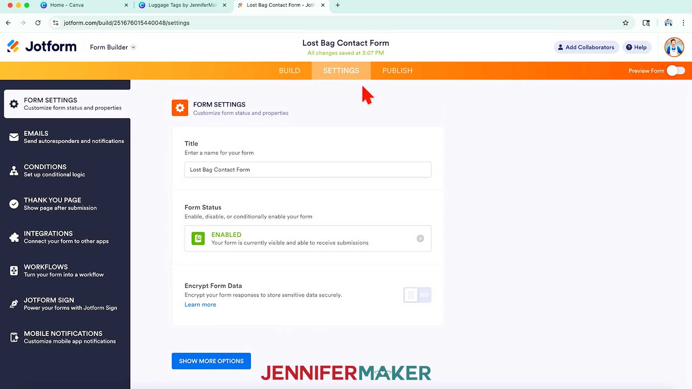Click the Conditions logic icon
The image size is (692, 389).
pos(14,170)
